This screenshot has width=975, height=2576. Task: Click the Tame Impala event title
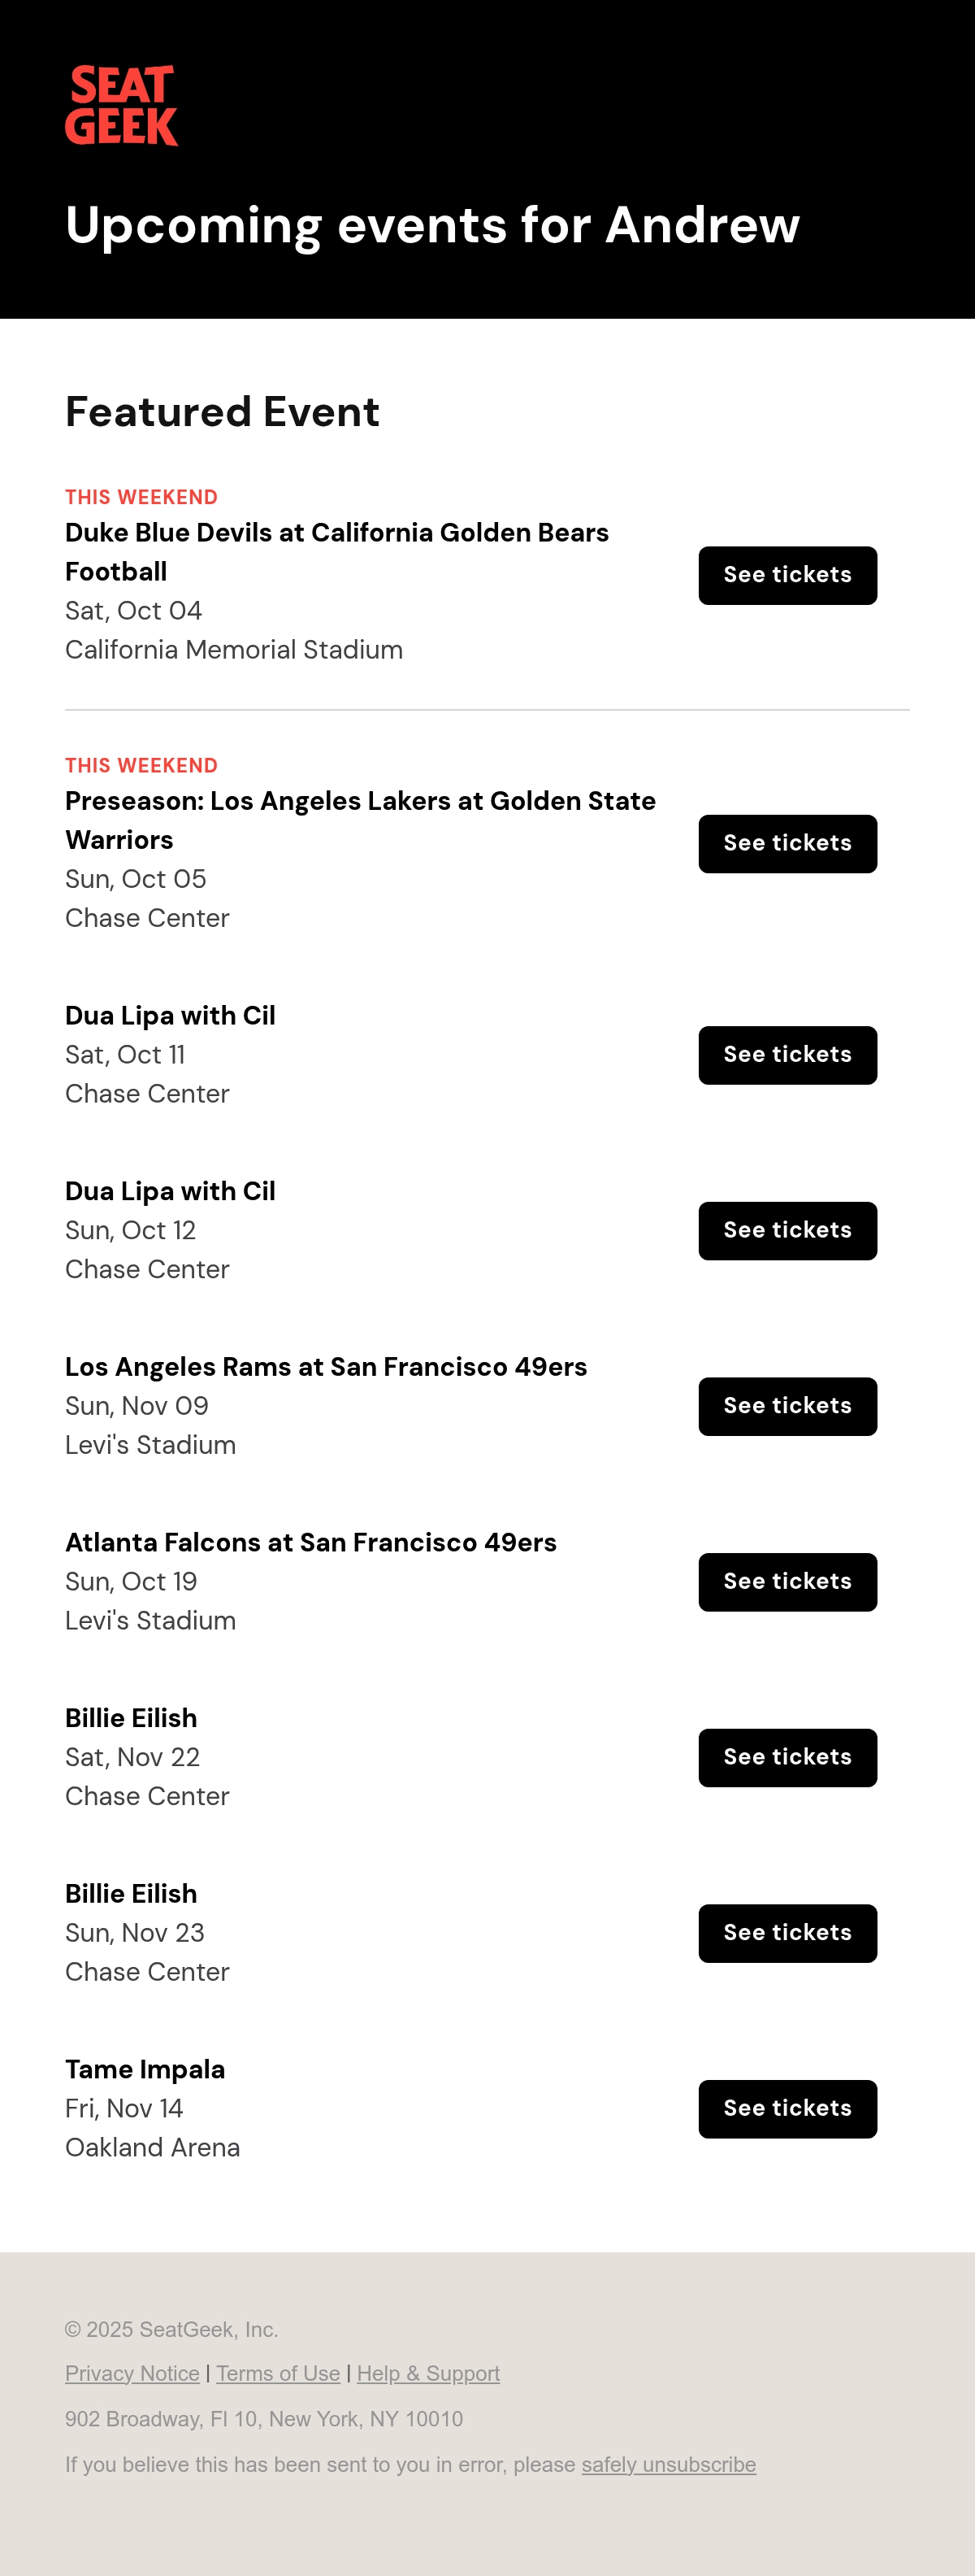coord(145,2069)
